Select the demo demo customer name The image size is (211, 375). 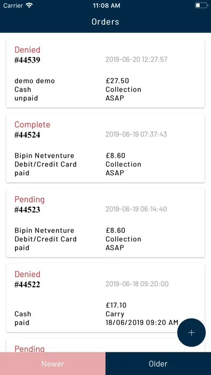coord(34,81)
